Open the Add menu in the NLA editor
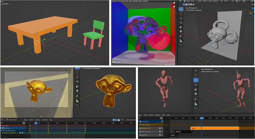 168,115
